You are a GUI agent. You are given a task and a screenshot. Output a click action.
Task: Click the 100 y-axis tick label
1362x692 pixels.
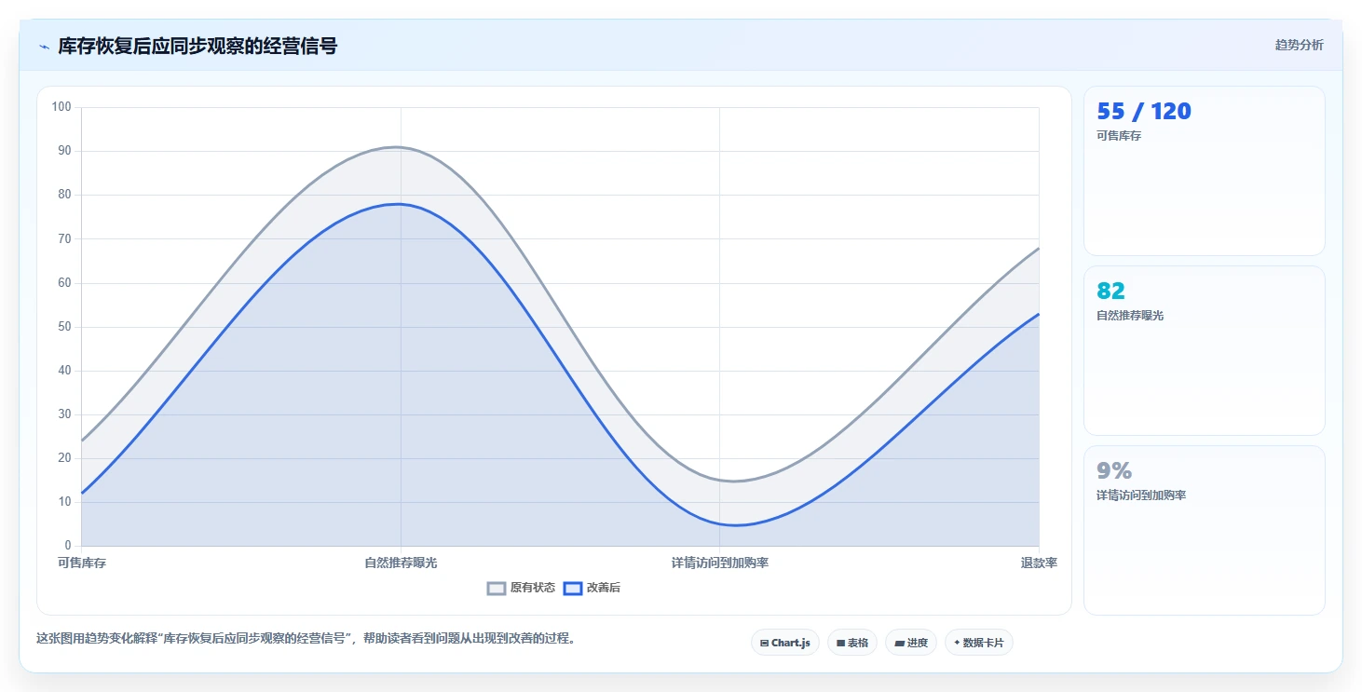[x=61, y=107]
